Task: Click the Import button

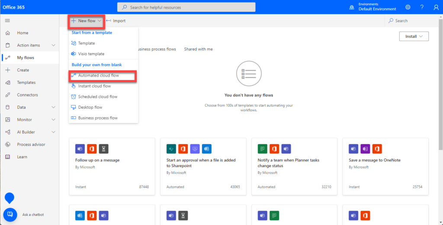Action: (116, 21)
